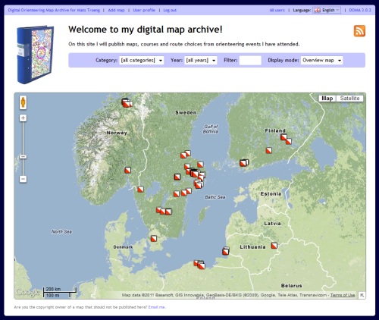Click the Welcome to my digital map archive heading

click(146, 30)
